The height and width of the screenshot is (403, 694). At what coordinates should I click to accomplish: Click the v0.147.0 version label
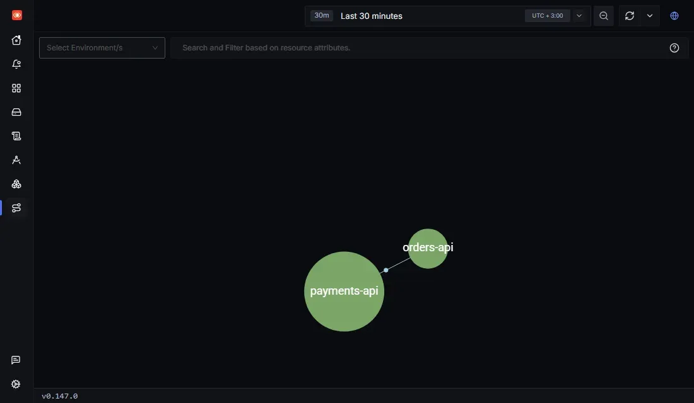(60, 396)
